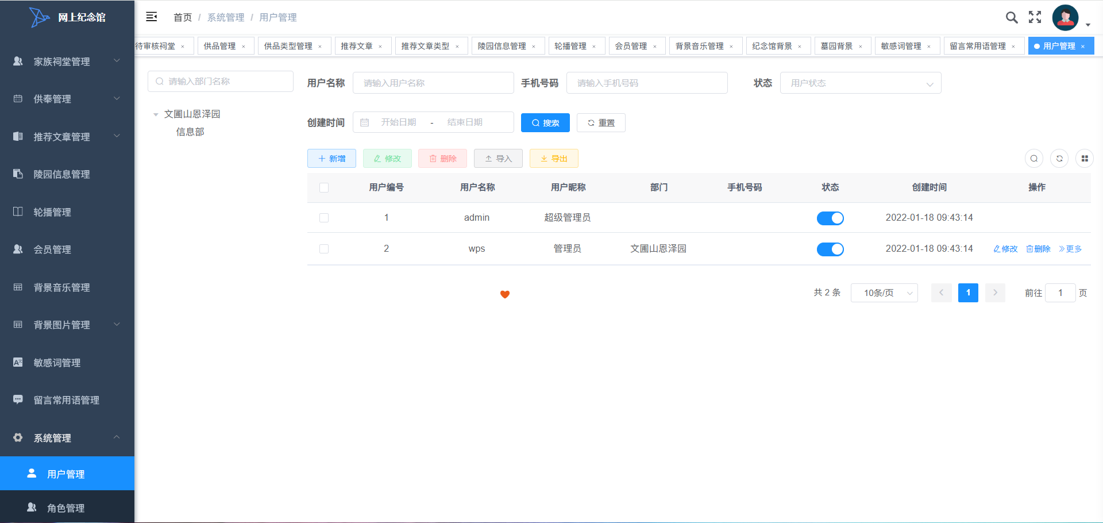The width and height of the screenshot is (1103, 523).
Task: Focus the 请输入手机号码 field
Action: click(647, 83)
